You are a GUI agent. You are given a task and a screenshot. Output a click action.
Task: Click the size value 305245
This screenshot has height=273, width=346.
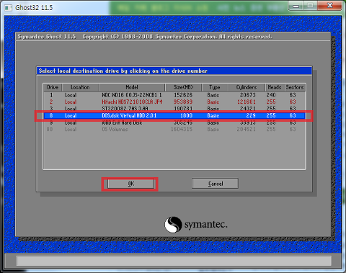[183, 122]
